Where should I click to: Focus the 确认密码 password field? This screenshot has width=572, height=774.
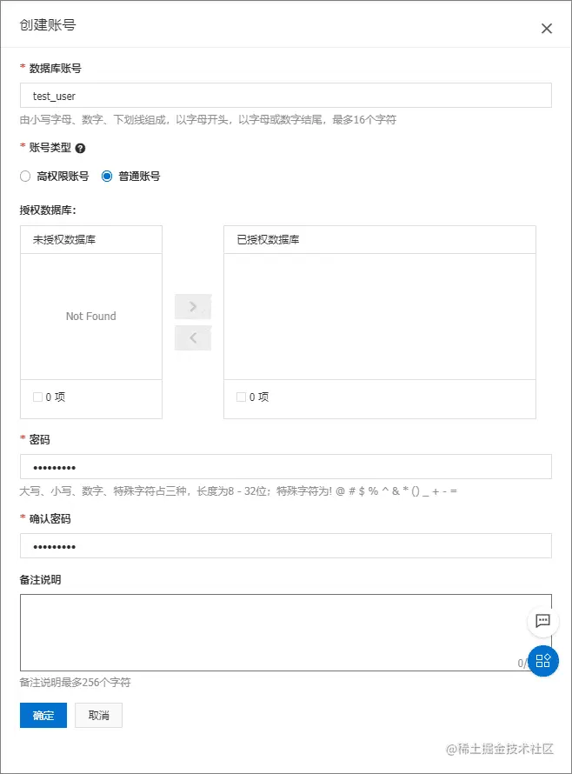pyautogui.click(x=286, y=545)
